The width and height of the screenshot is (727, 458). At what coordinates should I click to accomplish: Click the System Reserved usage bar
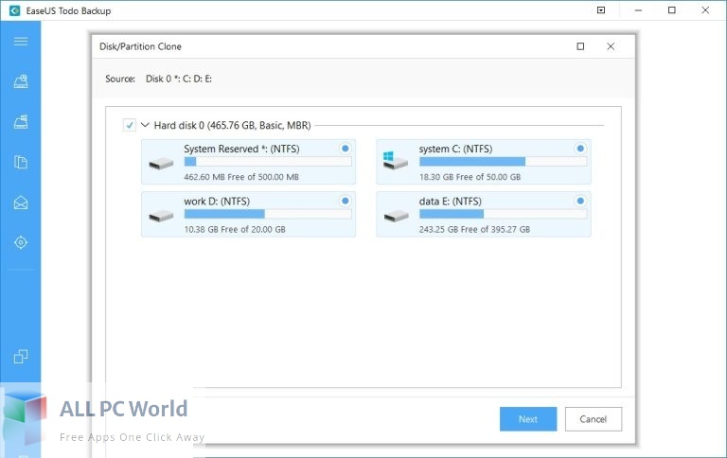pos(268,162)
